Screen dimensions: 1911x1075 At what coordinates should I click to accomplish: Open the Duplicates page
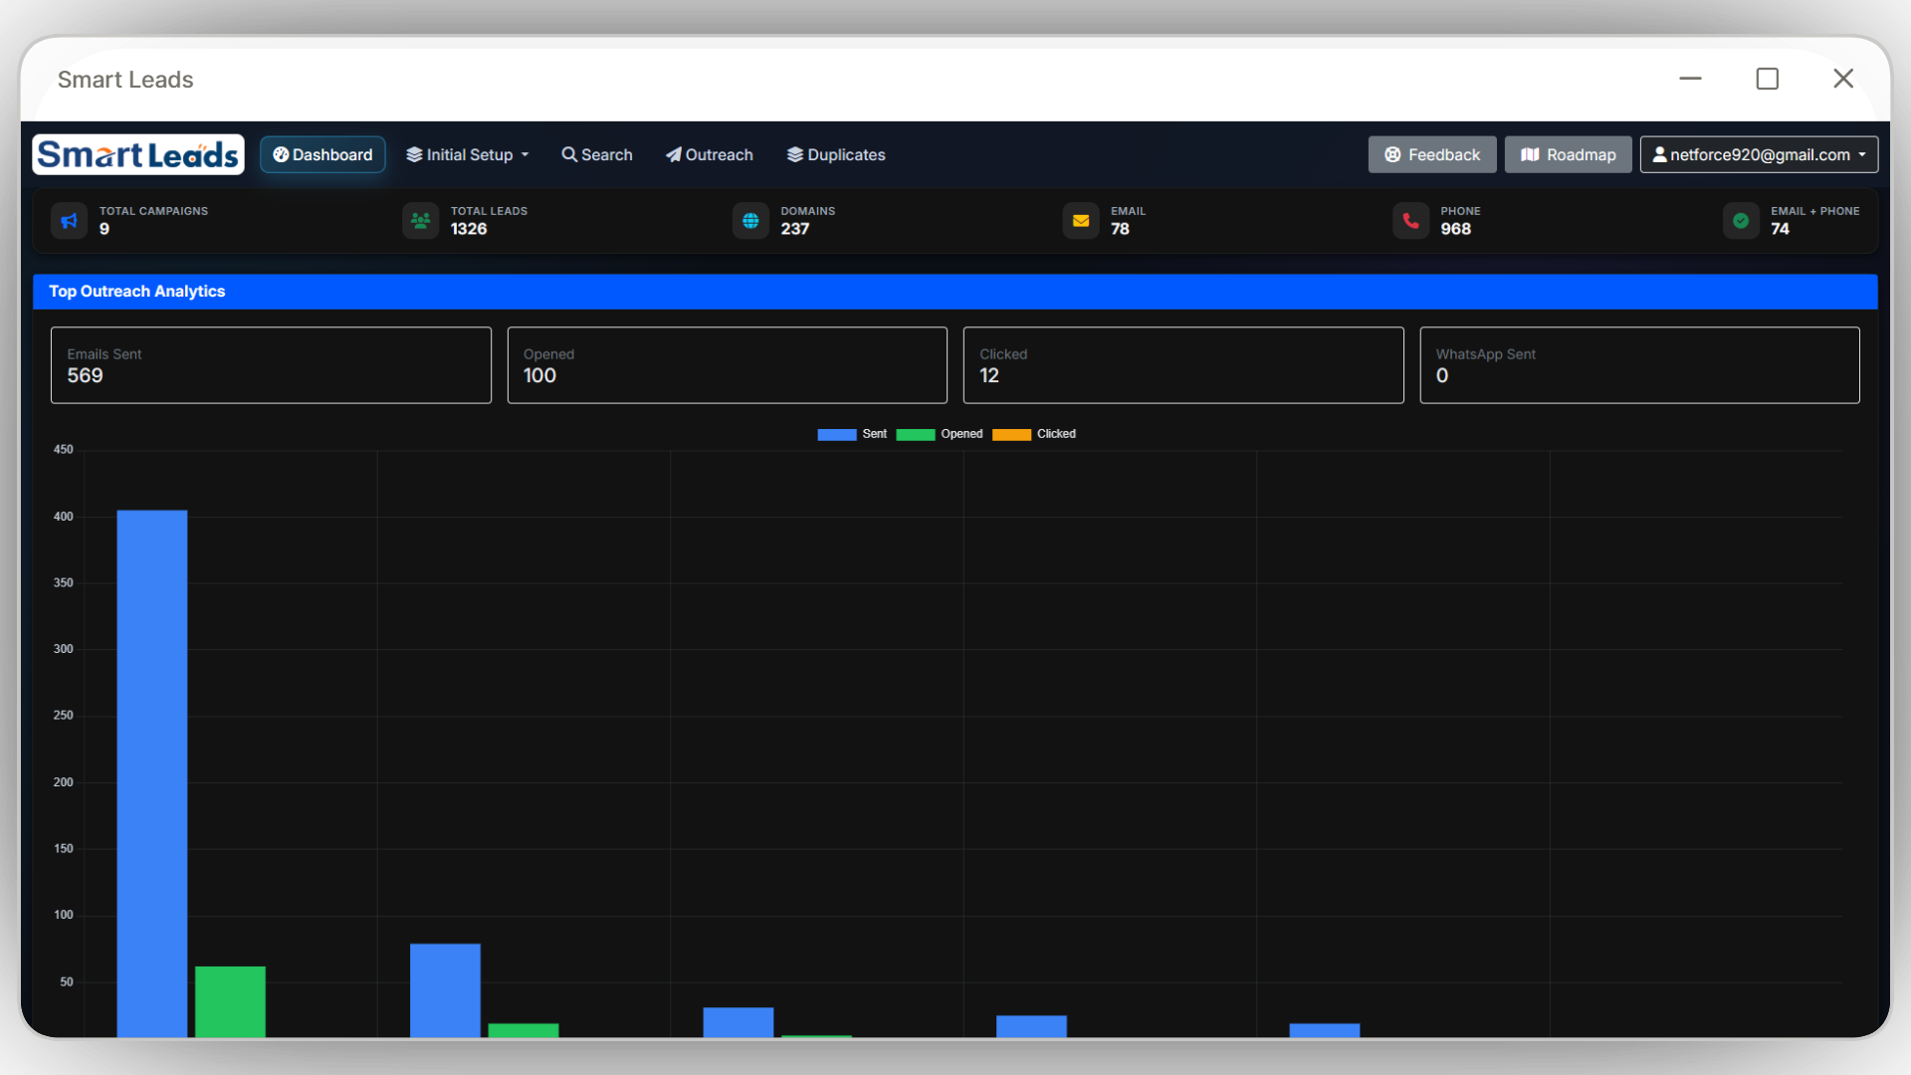click(836, 154)
